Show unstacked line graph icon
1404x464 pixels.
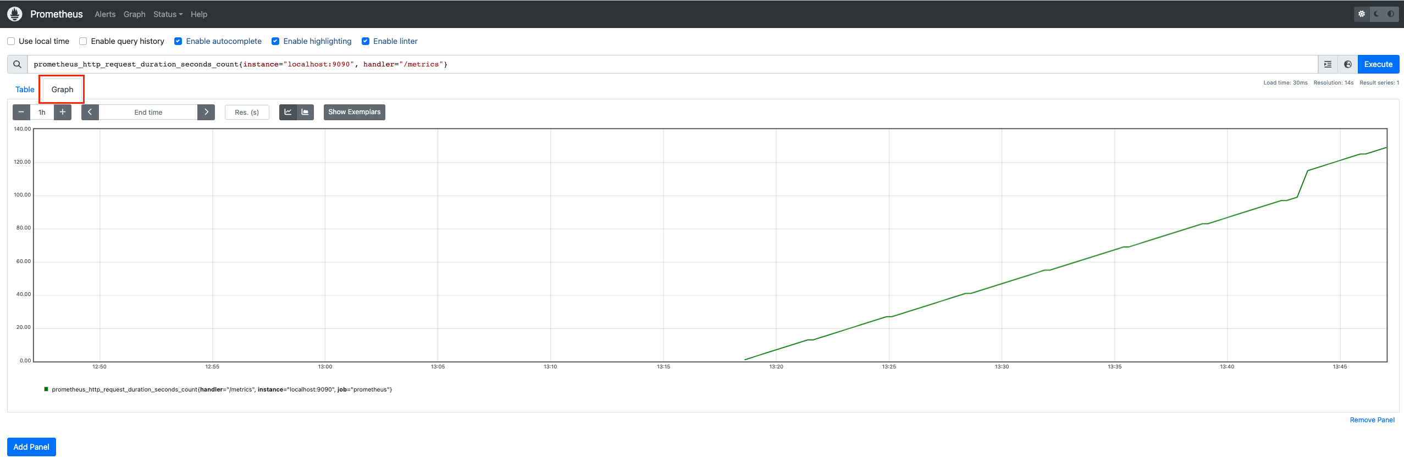[x=288, y=112]
